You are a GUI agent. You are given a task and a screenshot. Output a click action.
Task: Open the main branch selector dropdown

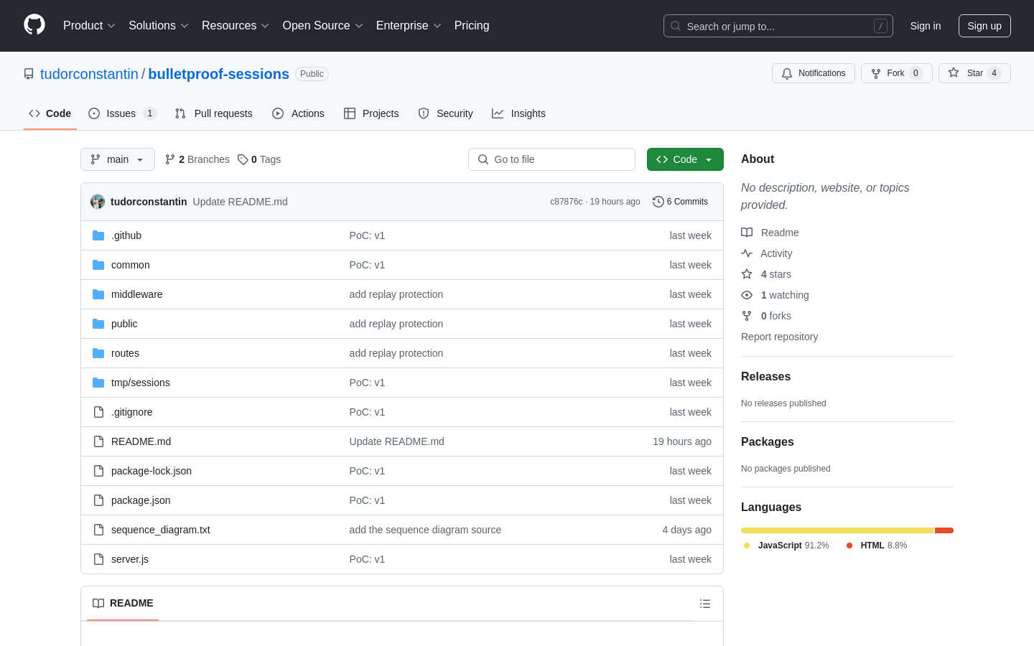(118, 159)
